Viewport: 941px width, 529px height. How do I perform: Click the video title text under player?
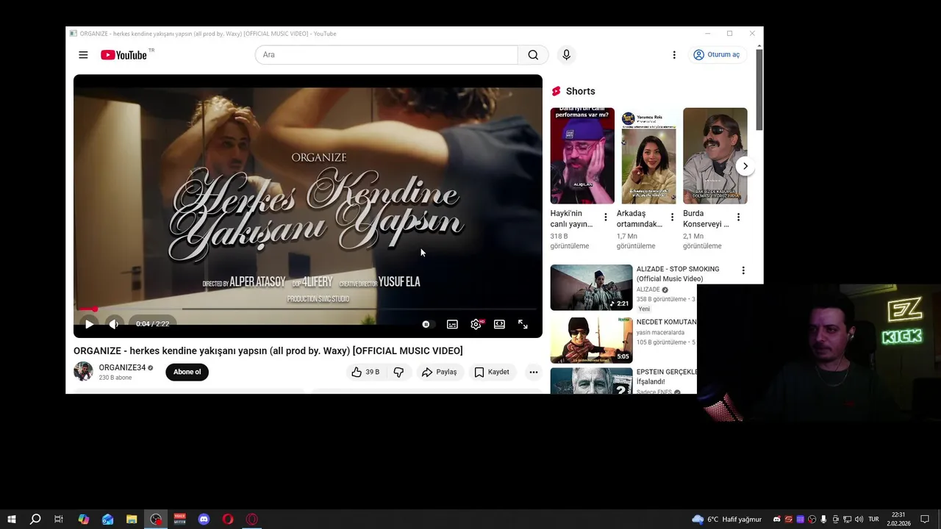268,350
